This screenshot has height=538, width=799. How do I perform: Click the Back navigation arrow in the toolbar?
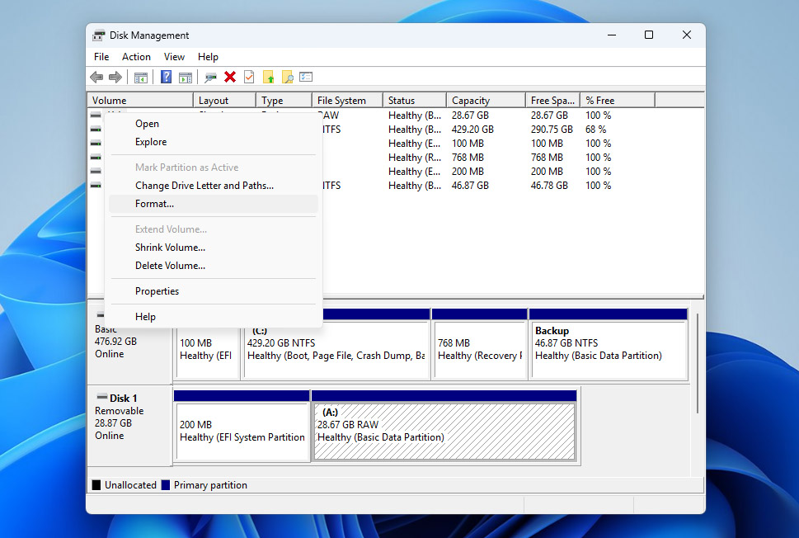click(x=96, y=77)
